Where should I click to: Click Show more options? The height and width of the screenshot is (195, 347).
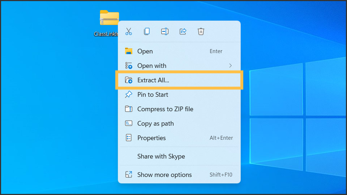tap(179, 175)
